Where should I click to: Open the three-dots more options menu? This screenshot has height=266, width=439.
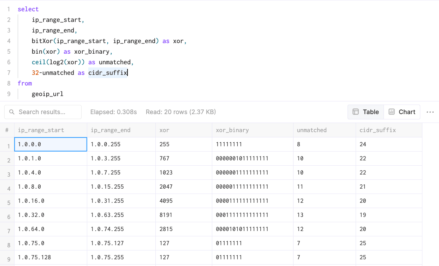coord(430,112)
